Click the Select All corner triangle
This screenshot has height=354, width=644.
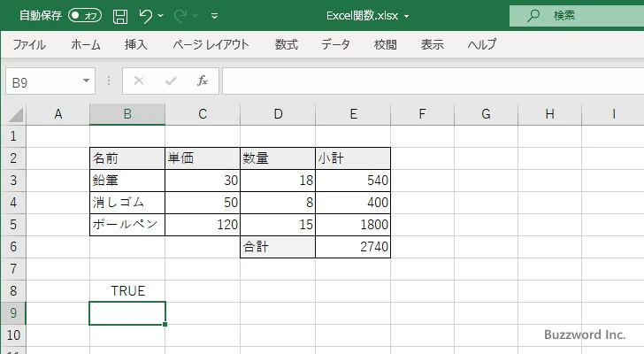click(x=13, y=114)
